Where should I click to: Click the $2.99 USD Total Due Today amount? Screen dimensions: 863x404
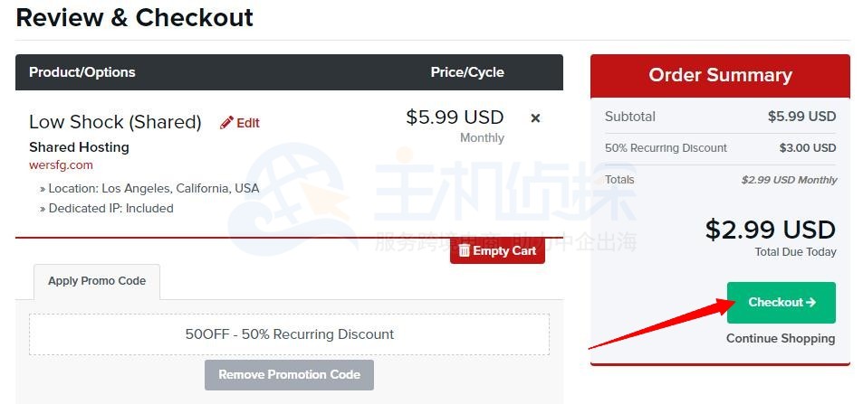[770, 230]
